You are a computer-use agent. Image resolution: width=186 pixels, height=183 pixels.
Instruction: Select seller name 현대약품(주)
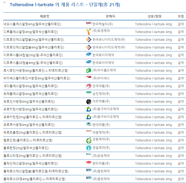click(x=101, y=125)
